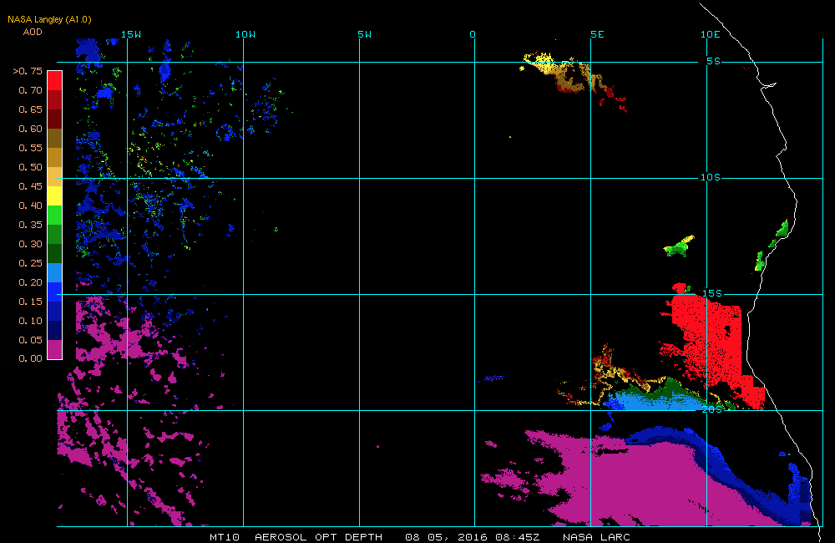This screenshot has height=543, width=835.
Task: Click the gold 0.50 legend swatch
Action: click(54, 157)
